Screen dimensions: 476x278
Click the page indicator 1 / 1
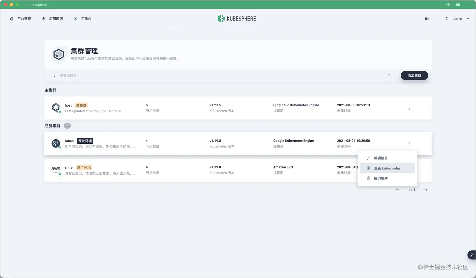pyautogui.click(x=412, y=190)
